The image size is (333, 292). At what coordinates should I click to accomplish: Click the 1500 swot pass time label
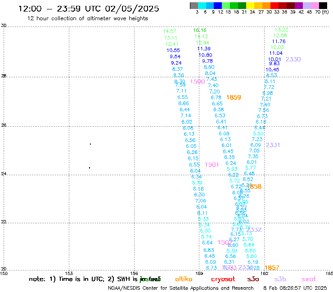(197, 81)
